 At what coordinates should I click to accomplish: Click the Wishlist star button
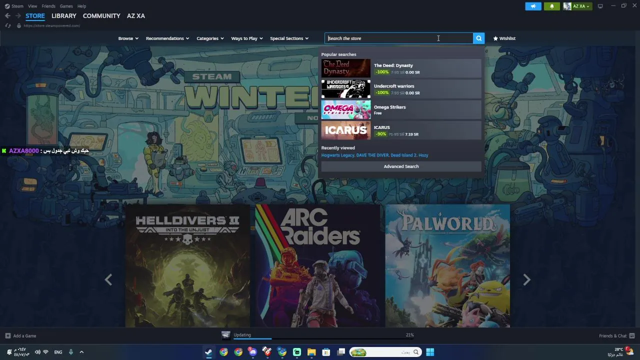504,38
